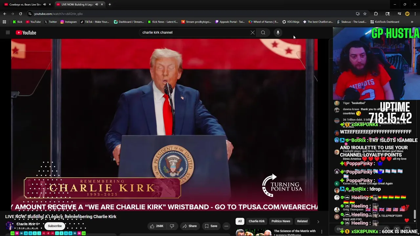
Task: Open the TikTok - Make Your bookmark
Action: [94, 22]
